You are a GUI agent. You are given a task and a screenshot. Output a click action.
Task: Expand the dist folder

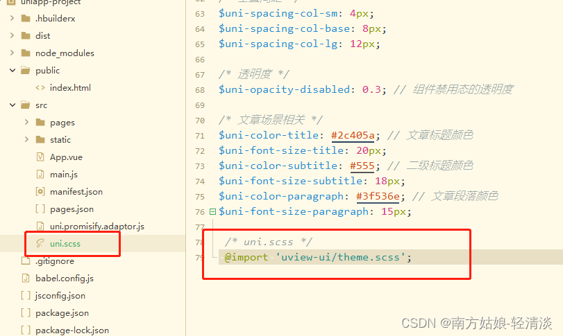point(12,35)
